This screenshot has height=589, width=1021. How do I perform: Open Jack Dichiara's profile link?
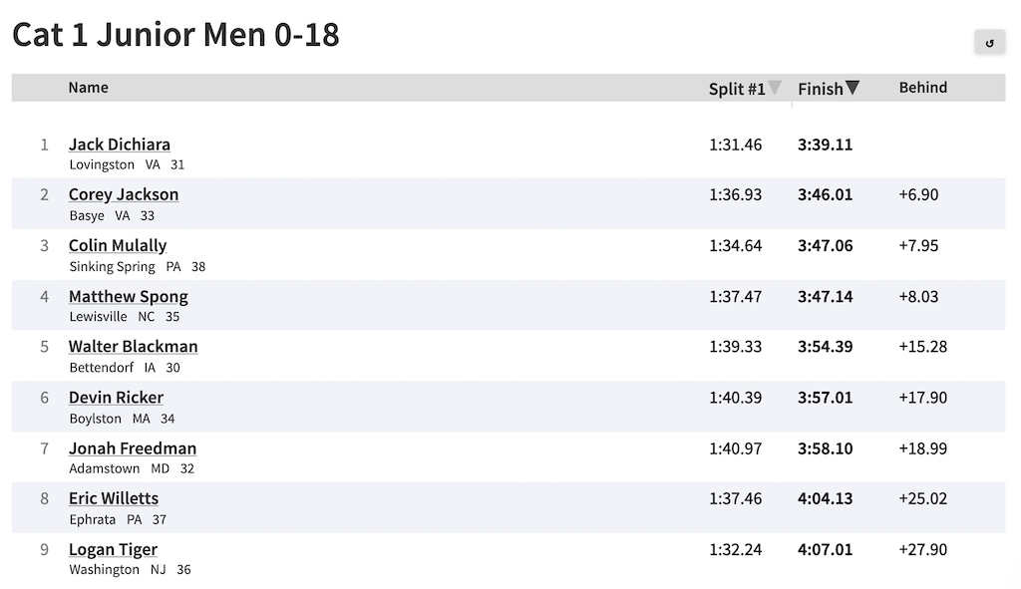pos(120,144)
